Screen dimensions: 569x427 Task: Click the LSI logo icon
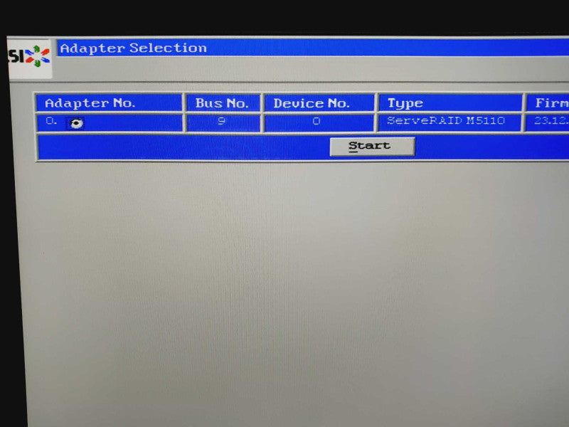(x=30, y=58)
